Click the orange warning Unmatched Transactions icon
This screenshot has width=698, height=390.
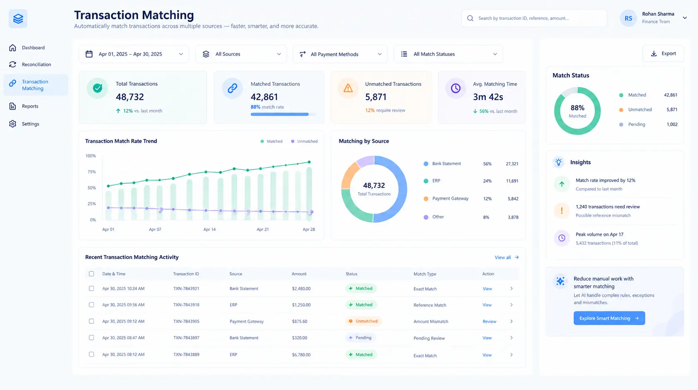[348, 88]
